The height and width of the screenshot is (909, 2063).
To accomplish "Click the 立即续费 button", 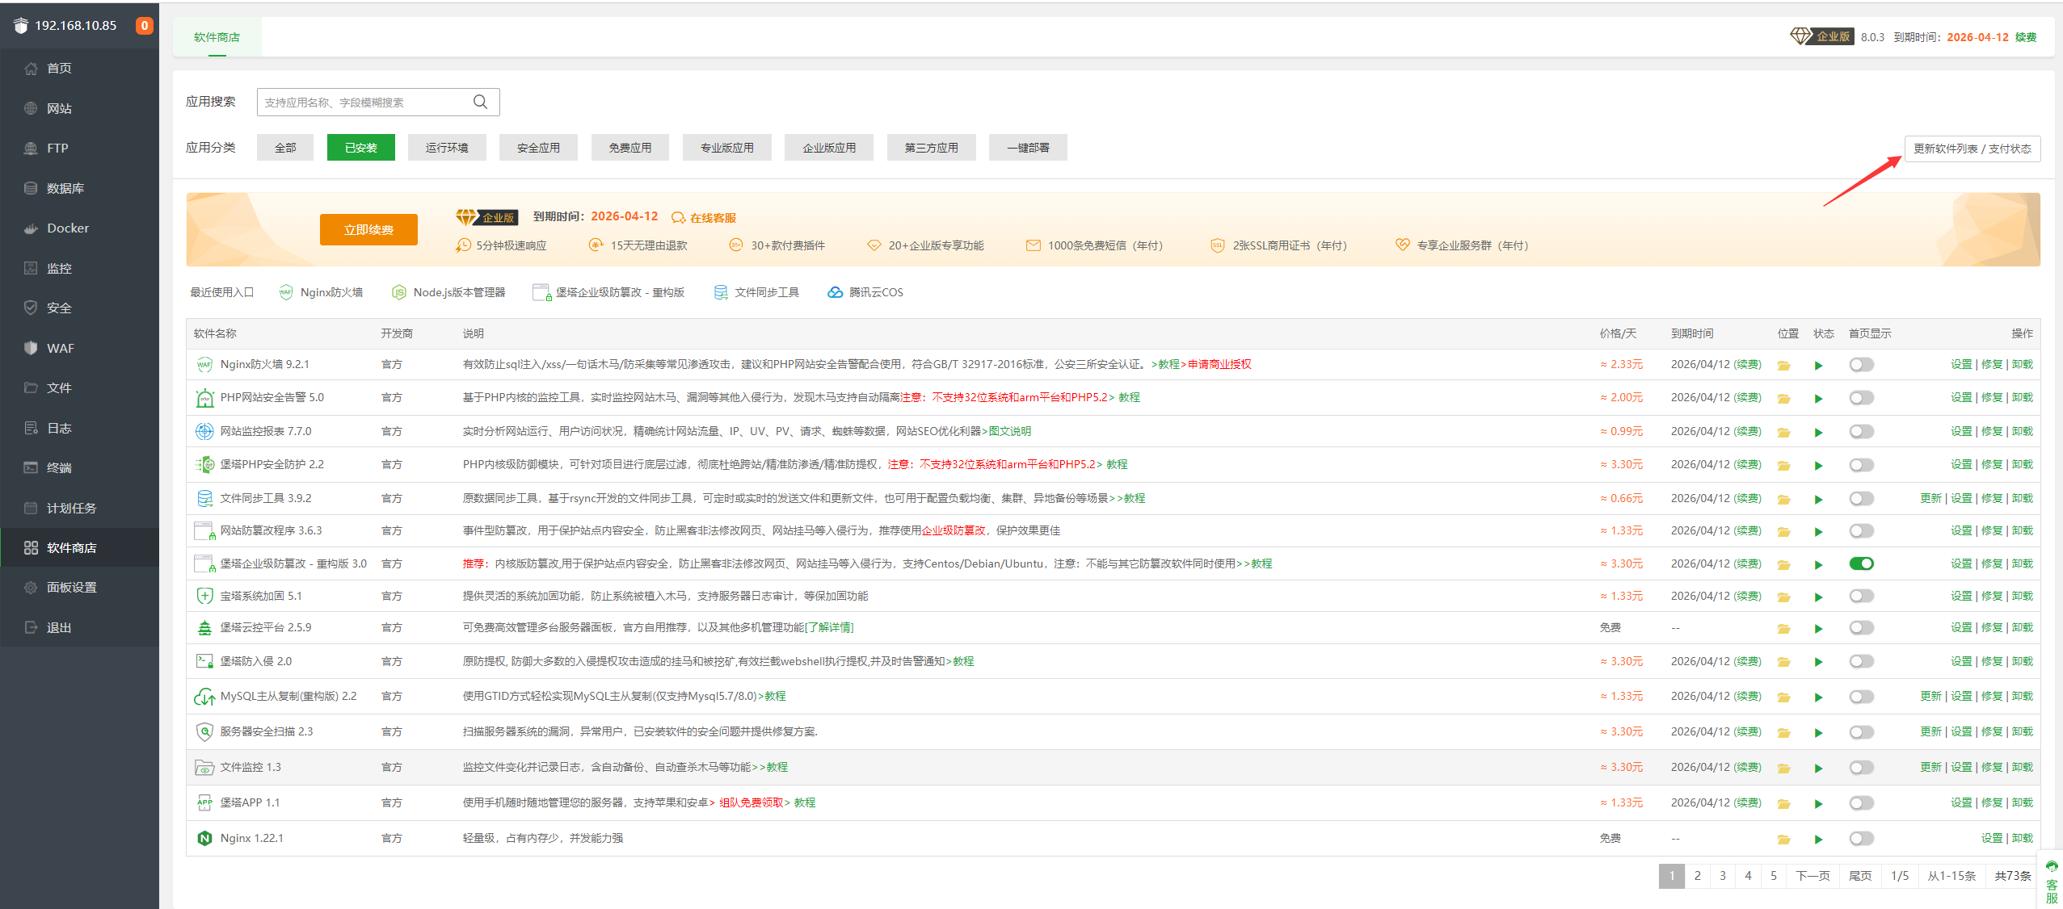I will [x=368, y=229].
